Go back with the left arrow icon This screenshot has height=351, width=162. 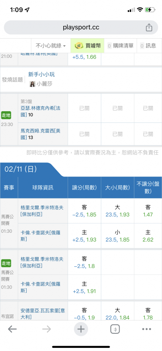click(x=12, y=329)
